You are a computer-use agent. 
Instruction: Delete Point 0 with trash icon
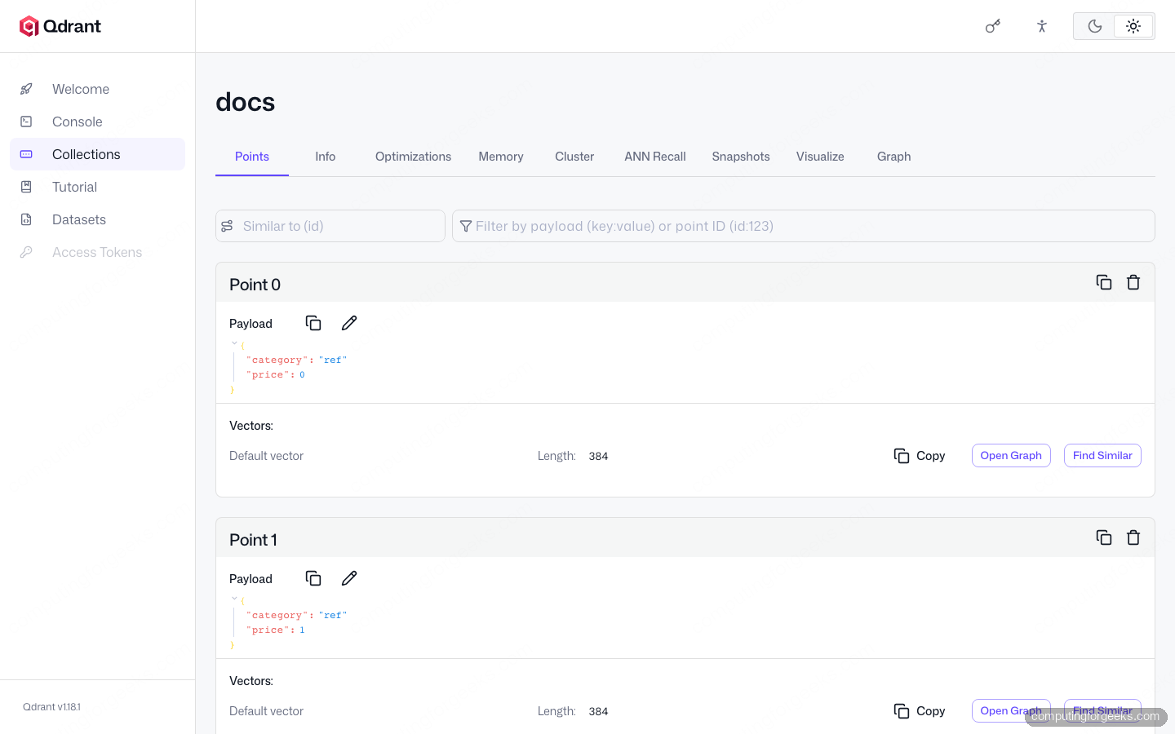[x=1133, y=282]
